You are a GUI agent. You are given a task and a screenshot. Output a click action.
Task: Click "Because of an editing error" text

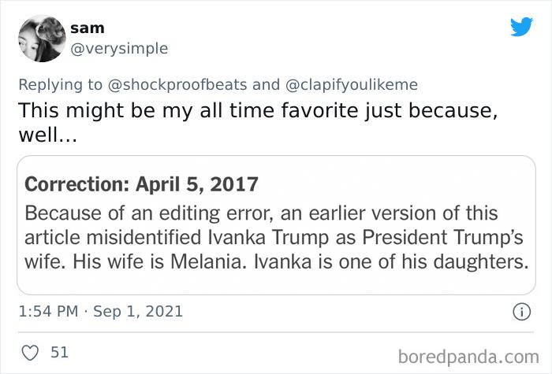coord(126,213)
